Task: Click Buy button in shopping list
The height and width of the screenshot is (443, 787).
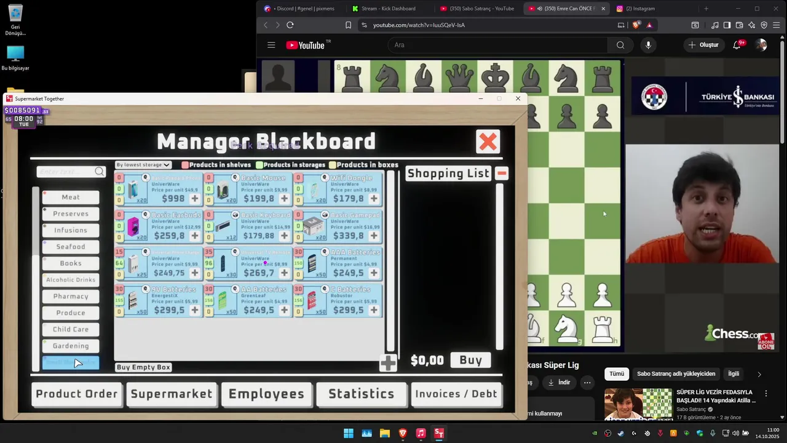Action: (471, 361)
